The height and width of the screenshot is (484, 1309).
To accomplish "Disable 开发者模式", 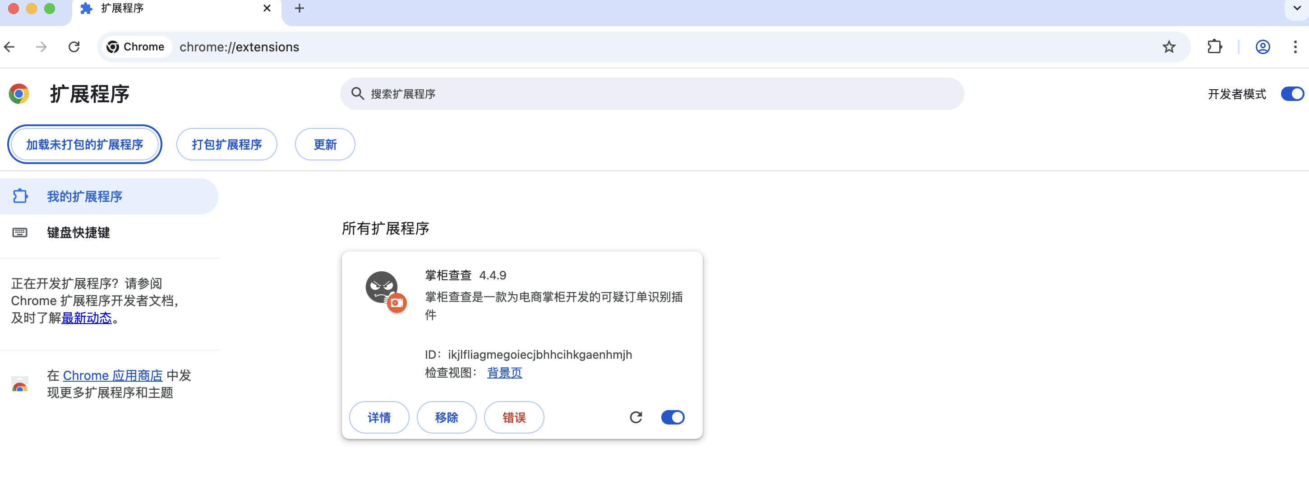I will pos(1291,93).
